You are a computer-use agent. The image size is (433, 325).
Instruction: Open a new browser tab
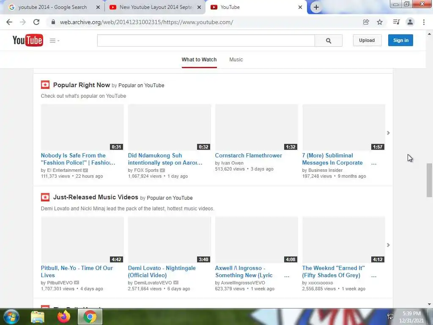point(316,8)
